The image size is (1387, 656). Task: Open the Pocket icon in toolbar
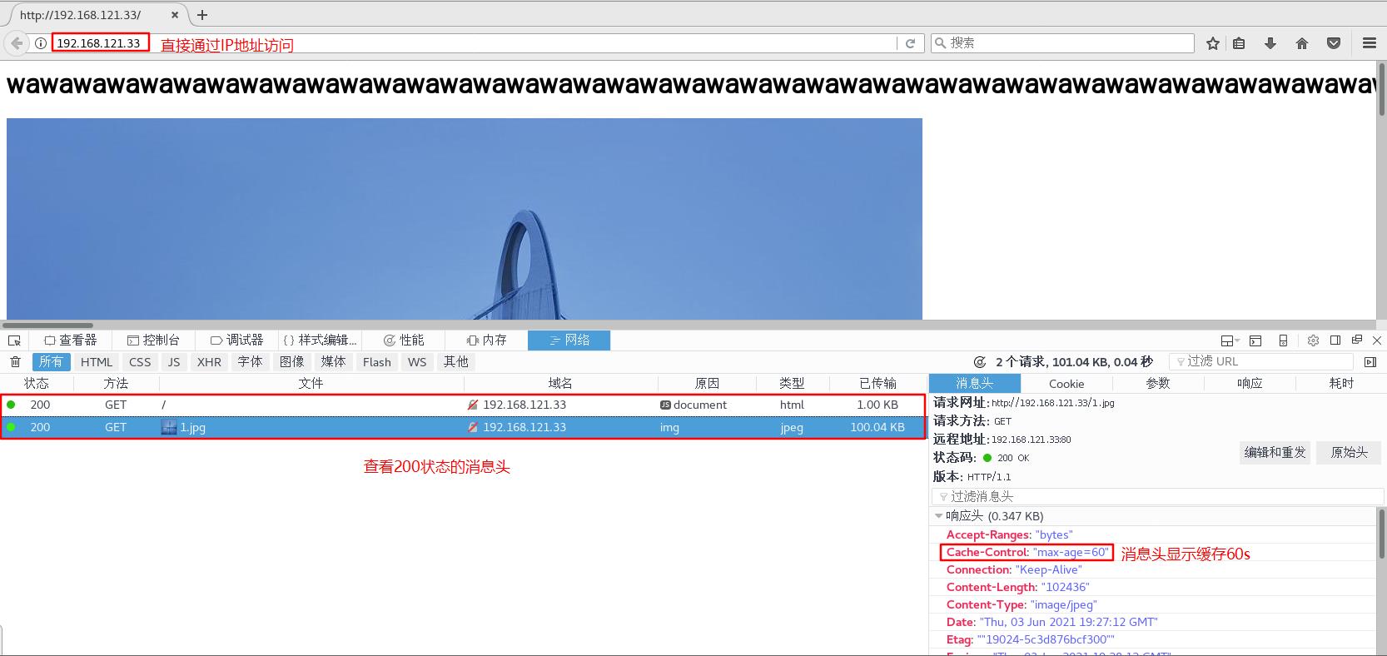pyautogui.click(x=1334, y=43)
